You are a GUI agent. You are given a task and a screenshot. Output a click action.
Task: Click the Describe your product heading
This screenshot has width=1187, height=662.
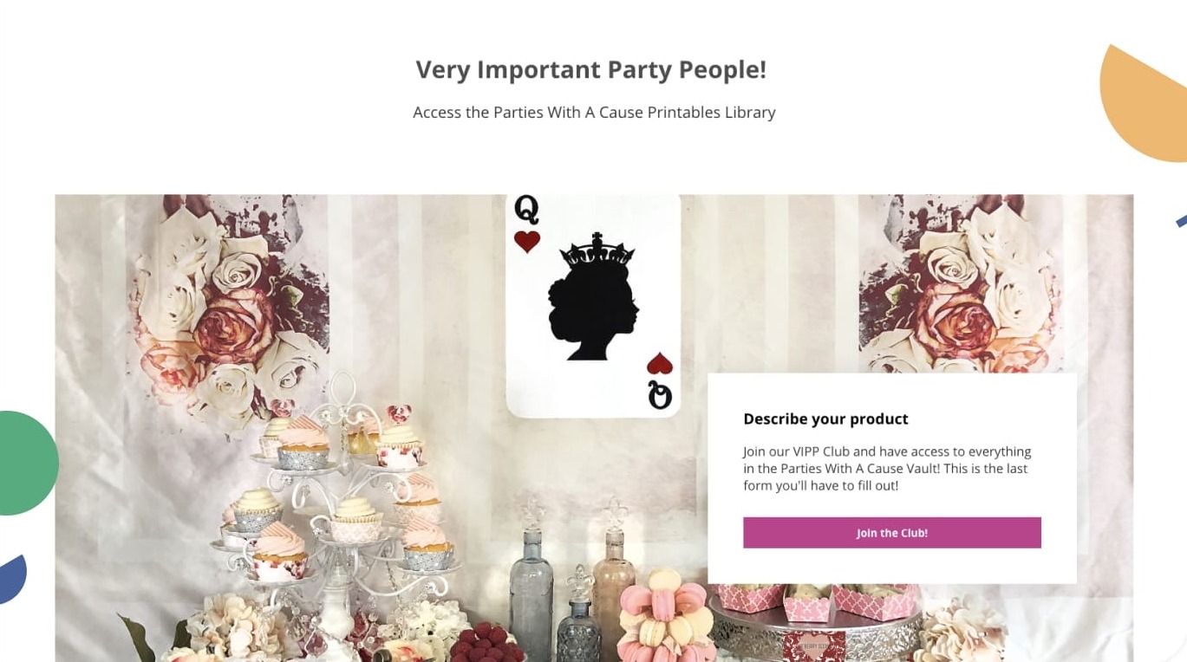[x=825, y=419]
